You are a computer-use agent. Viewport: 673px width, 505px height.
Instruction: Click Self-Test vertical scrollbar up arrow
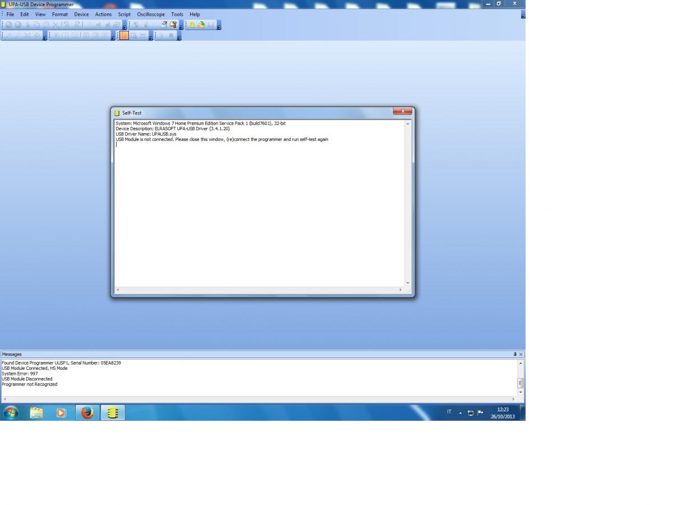pyautogui.click(x=408, y=123)
